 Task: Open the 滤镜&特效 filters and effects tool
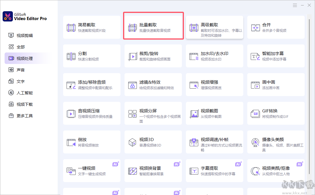(153, 85)
